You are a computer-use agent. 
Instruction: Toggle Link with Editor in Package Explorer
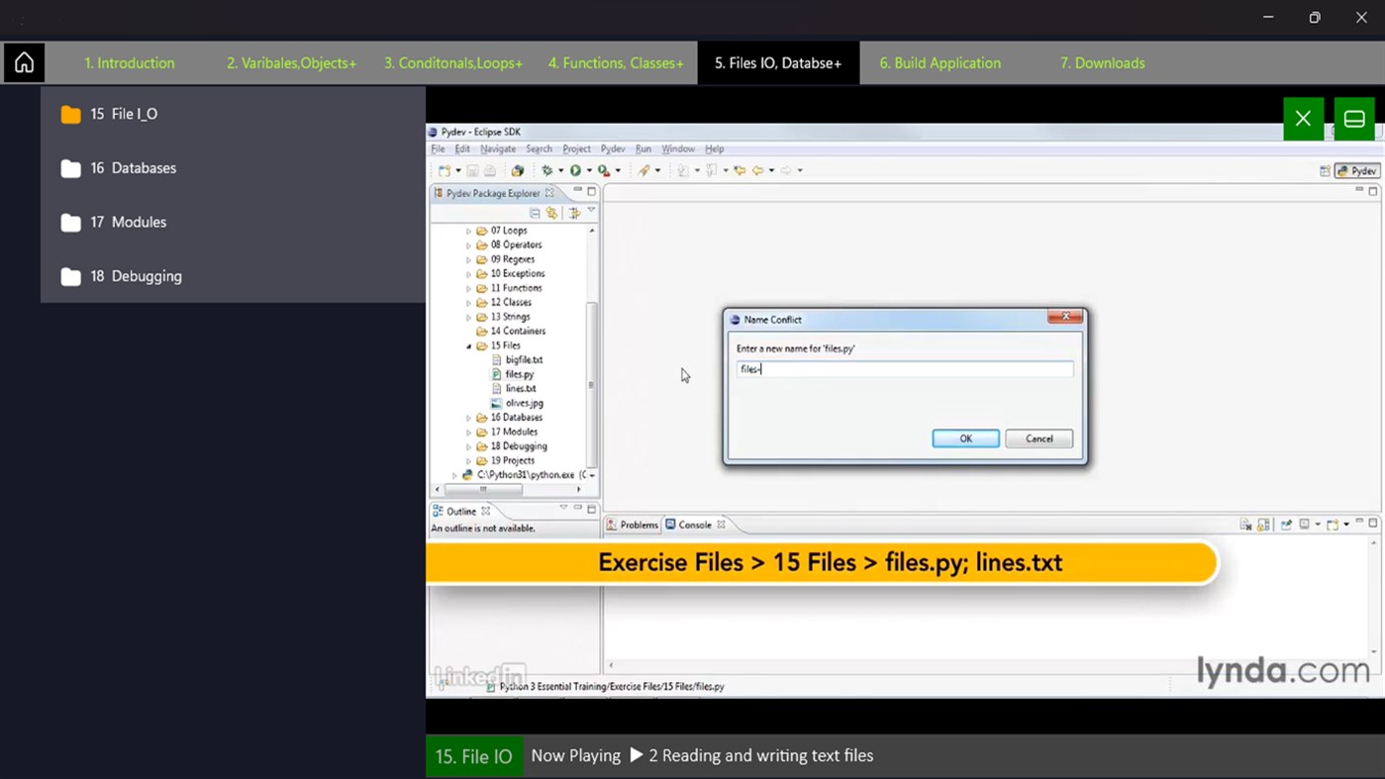pos(551,213)
